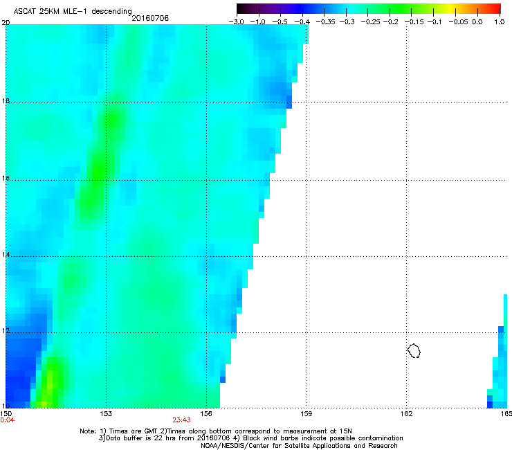Click the 'Data buffer is 22 hrs' note

pos(250,438)
